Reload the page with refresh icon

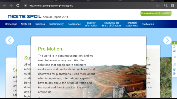18,5
